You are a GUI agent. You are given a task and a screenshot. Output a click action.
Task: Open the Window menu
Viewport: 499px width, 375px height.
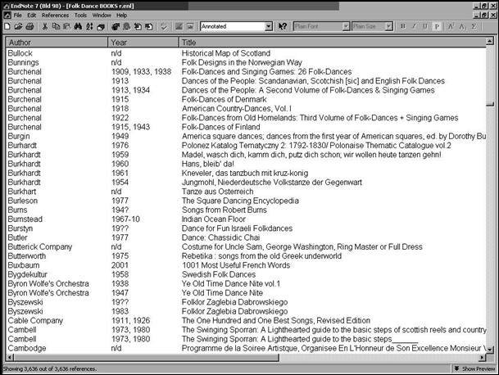pyautogui.click(x=102, y=16)
